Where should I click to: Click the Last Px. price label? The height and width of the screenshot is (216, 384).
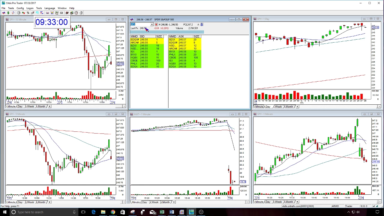pos(135,28)
